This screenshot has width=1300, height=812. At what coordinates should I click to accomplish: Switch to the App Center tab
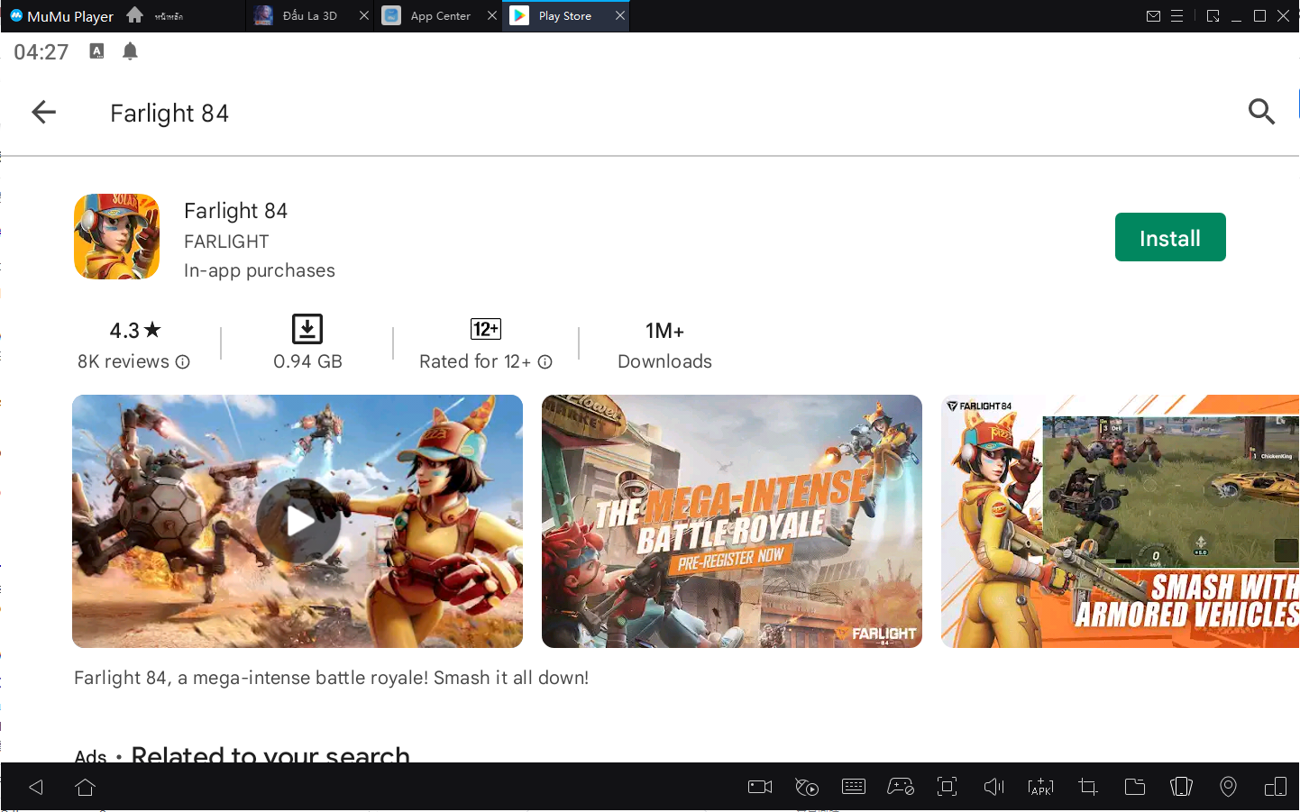coord(440,16)
